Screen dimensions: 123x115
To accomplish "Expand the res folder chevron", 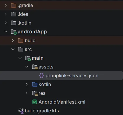I will (x=26, y=93).
